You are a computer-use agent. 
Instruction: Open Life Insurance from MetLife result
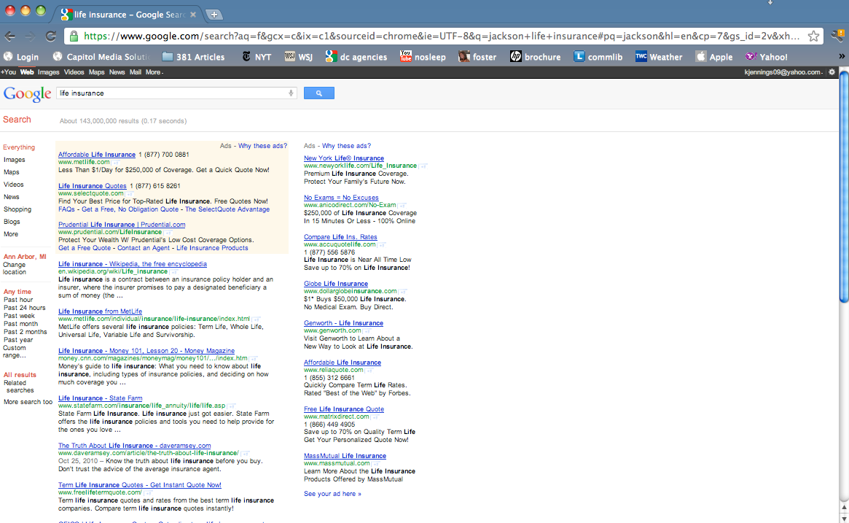pos(100,311)
